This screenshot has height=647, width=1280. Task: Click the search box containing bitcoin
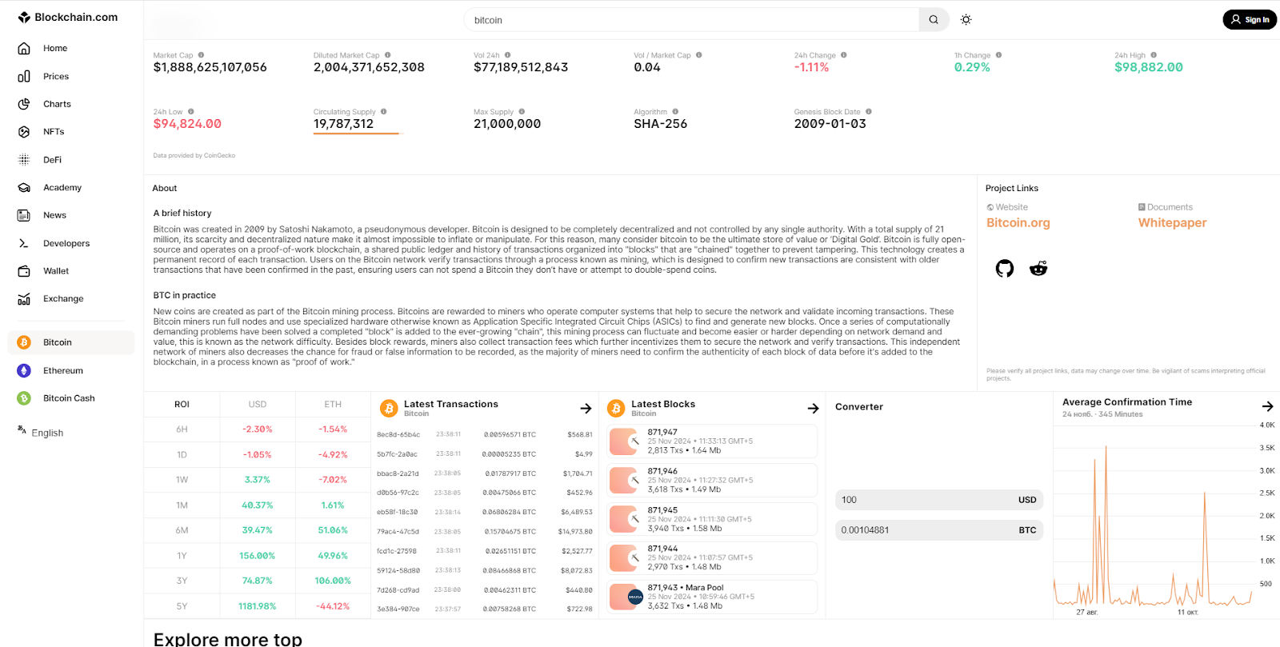pos(691,20)
